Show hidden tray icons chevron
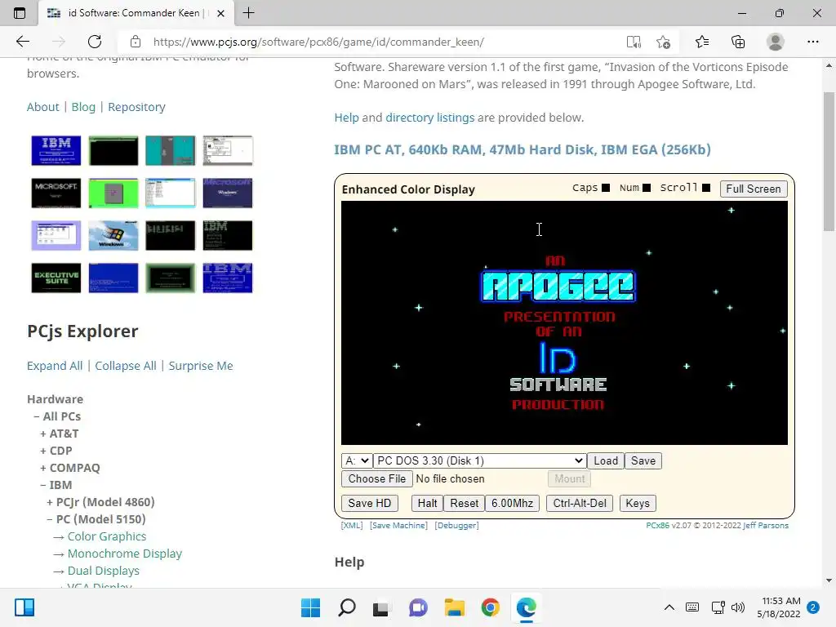The height and width of the screenshot is (627, 836). coord(669,607)
